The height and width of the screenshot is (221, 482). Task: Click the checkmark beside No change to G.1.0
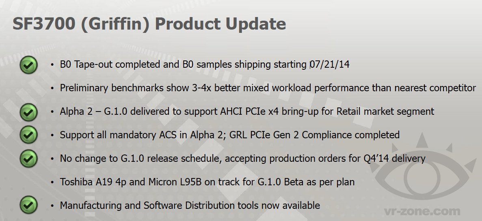(28, 159)
